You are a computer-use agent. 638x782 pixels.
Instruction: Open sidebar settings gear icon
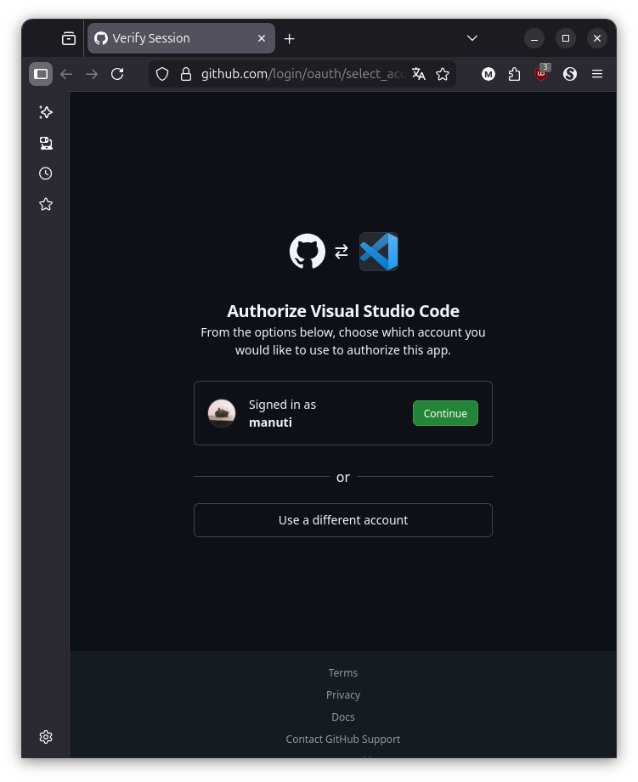point(46,737)
